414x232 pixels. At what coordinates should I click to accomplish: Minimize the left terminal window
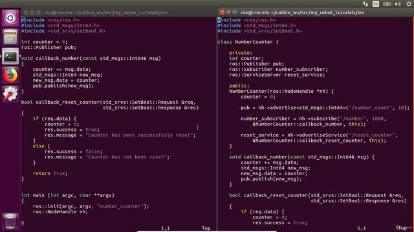pos(32,12)
